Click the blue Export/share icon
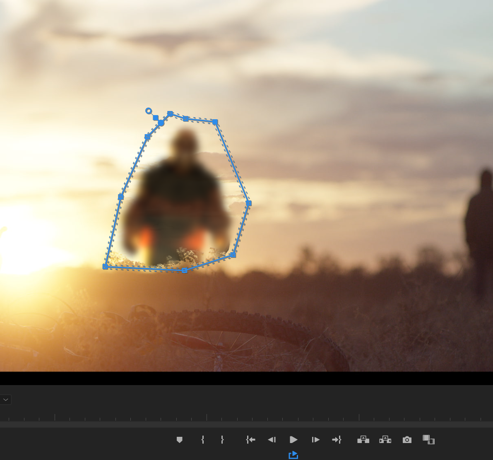The width and height of the screenshot is (493, 460). pos(293,455)
